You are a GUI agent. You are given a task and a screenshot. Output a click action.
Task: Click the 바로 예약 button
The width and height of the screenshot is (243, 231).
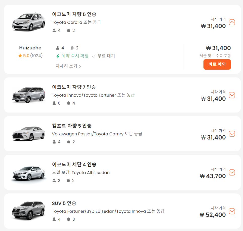pyautogui.click(x=217, y=64)
